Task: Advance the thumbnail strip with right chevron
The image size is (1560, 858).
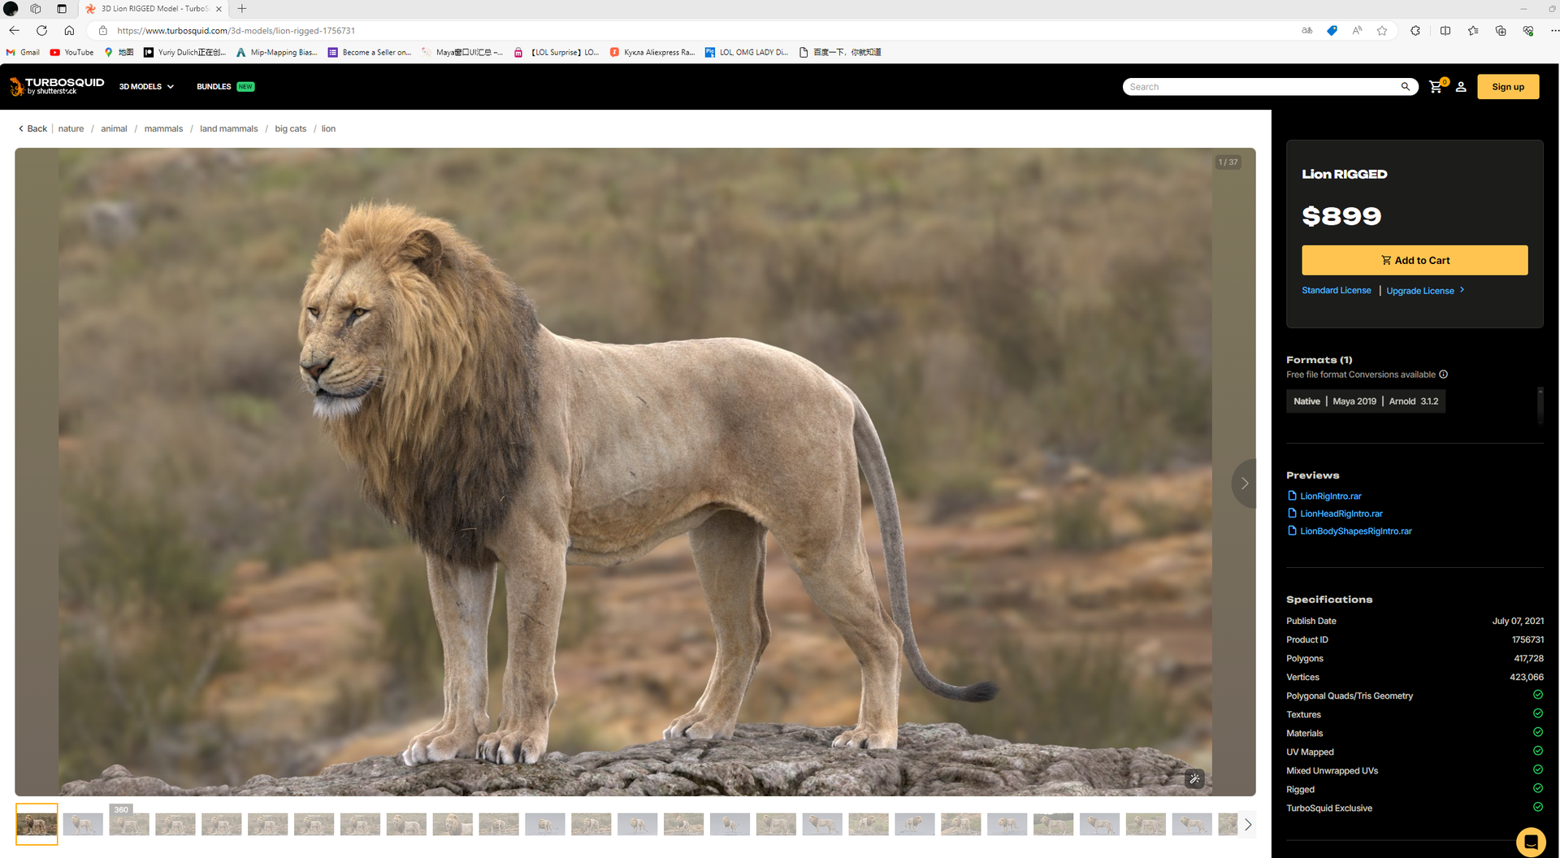Action: (1248, 825)
